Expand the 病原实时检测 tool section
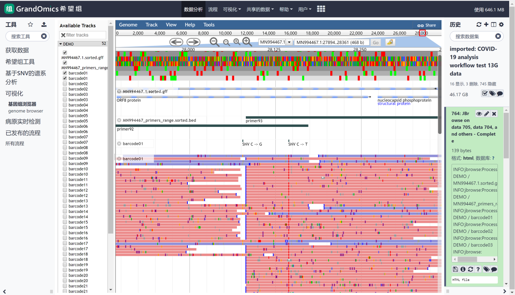 23,121
